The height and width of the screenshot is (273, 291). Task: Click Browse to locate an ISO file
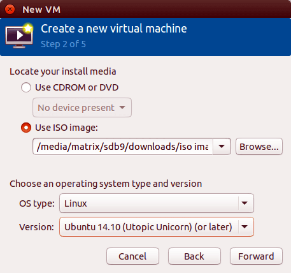click(259, 147)
